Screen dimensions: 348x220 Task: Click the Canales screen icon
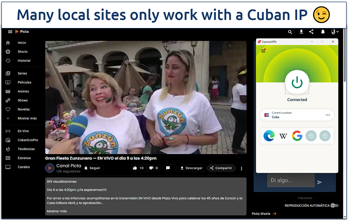[x=8, y=167]
